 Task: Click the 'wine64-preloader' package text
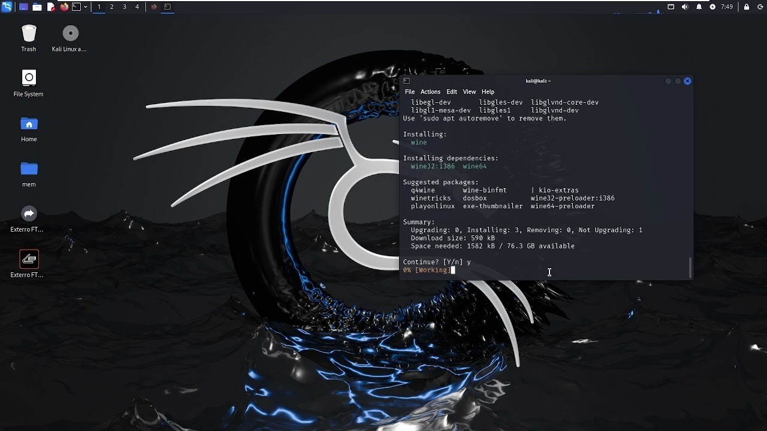point(563,206)
